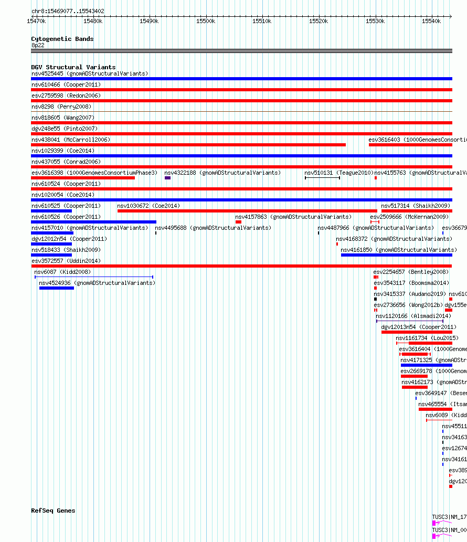The width and height of the screenshot is (467, 542).
Task: Click the nsv6089 (Kidd variant label
Action: pyautogui.click(x=446, y=417)
